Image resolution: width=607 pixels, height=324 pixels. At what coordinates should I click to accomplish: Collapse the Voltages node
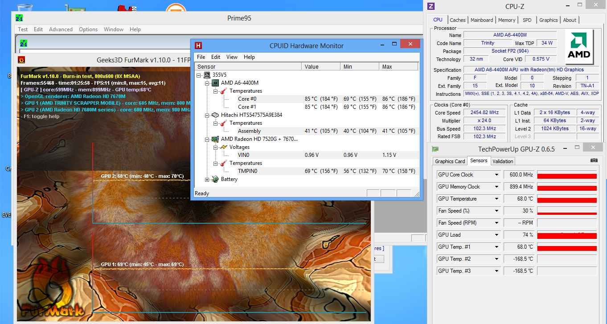[215, 147]
